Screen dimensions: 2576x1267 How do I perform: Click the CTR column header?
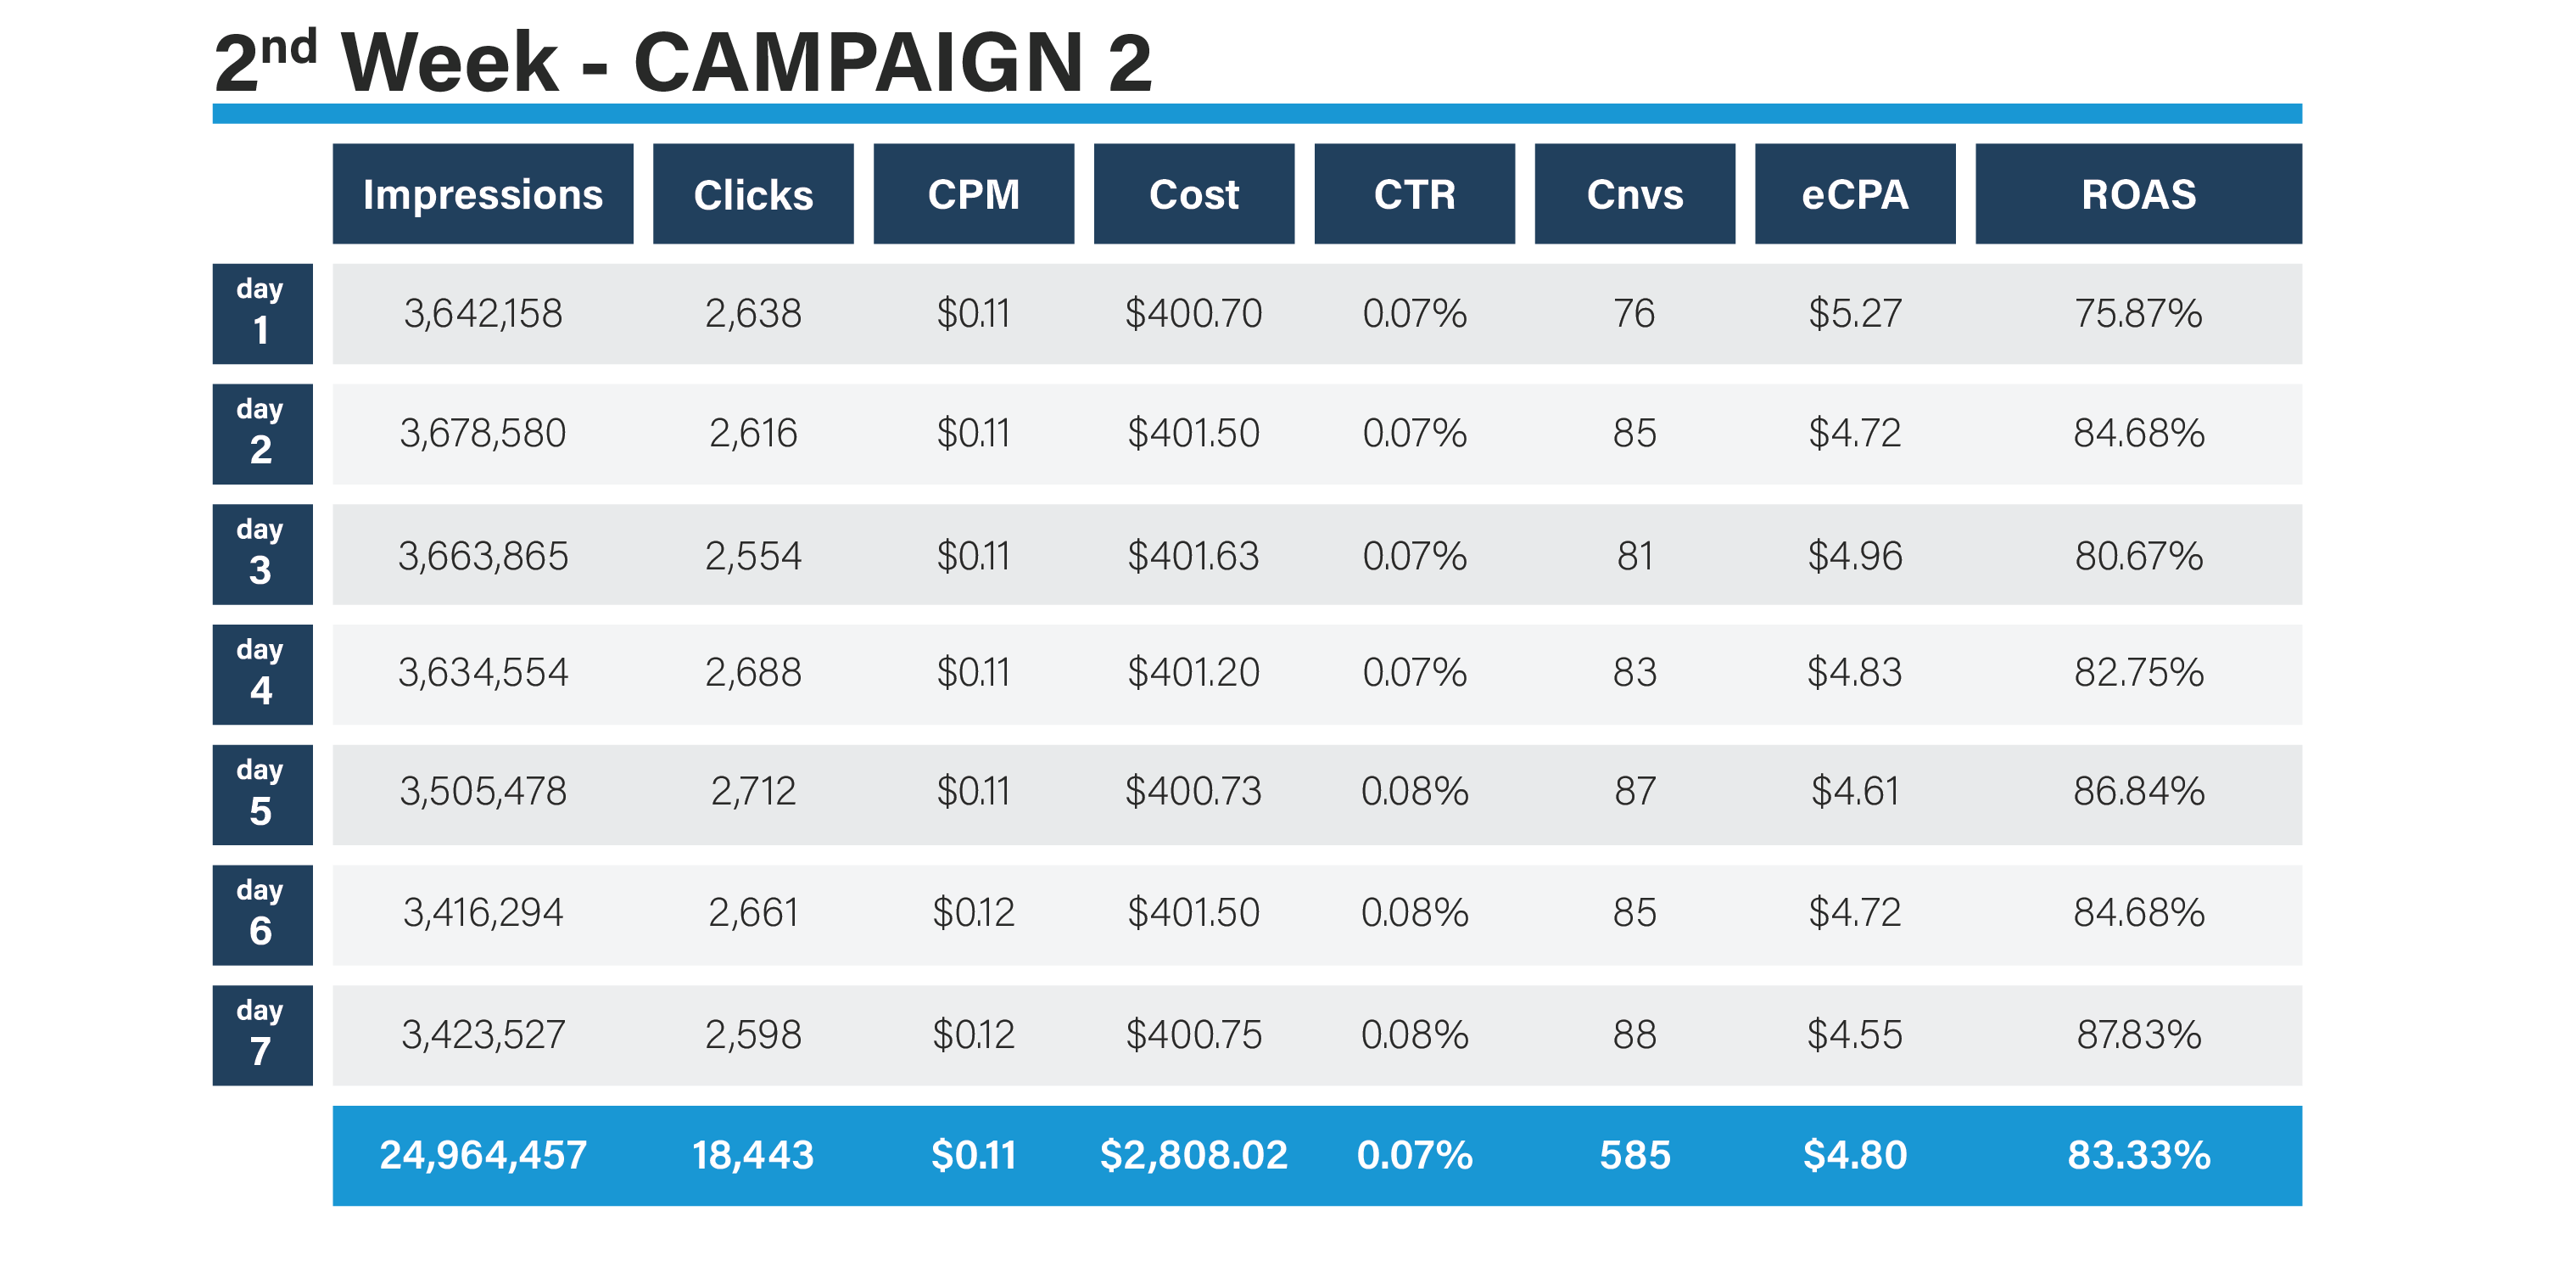1414,194
